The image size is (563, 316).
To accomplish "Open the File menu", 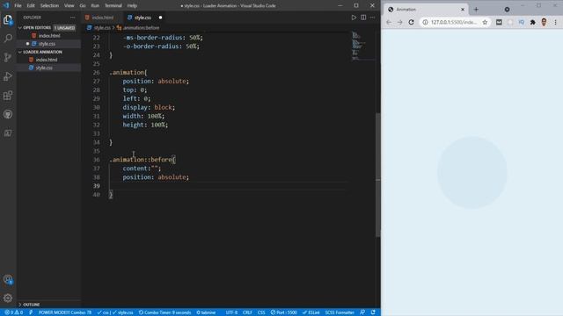I will (18, 6).
